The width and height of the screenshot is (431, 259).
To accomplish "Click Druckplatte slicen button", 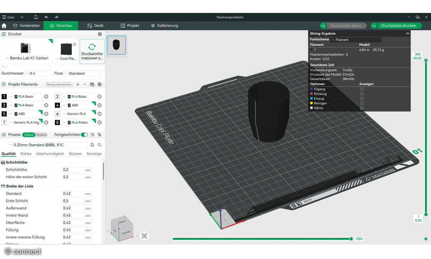I will click(x=346, y=26).
